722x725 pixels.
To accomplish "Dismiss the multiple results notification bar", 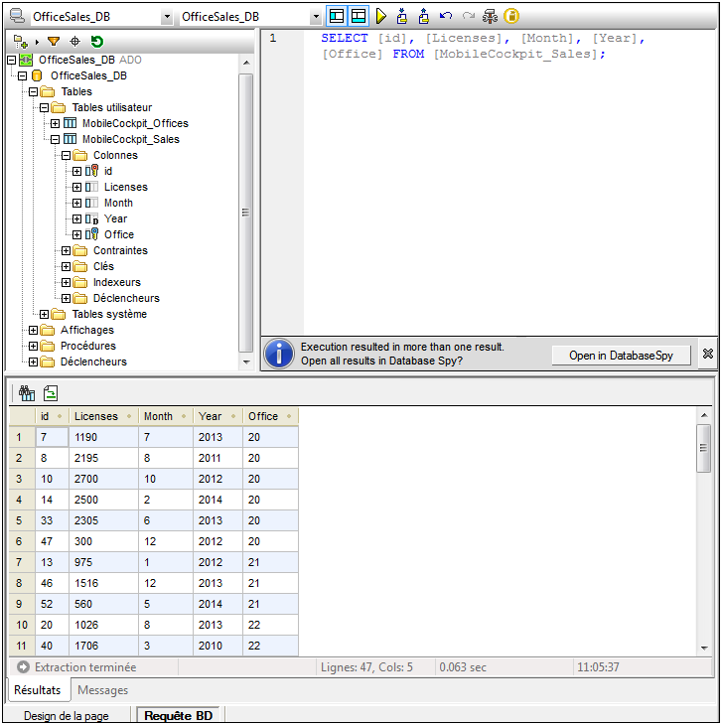I will (708, 354).
